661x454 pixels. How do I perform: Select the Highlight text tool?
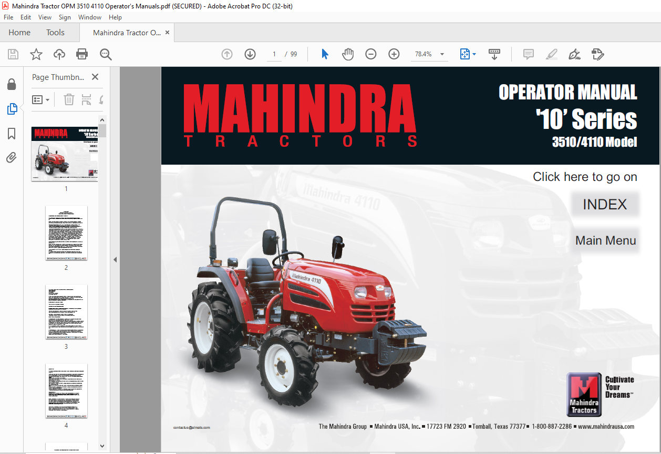pos(551,54)
